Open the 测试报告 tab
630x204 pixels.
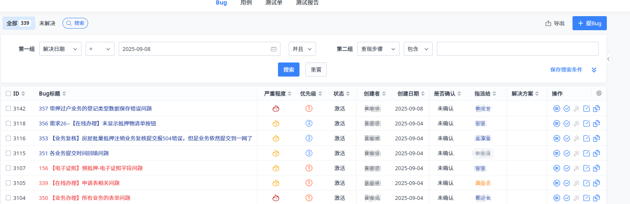pos(307,3)
